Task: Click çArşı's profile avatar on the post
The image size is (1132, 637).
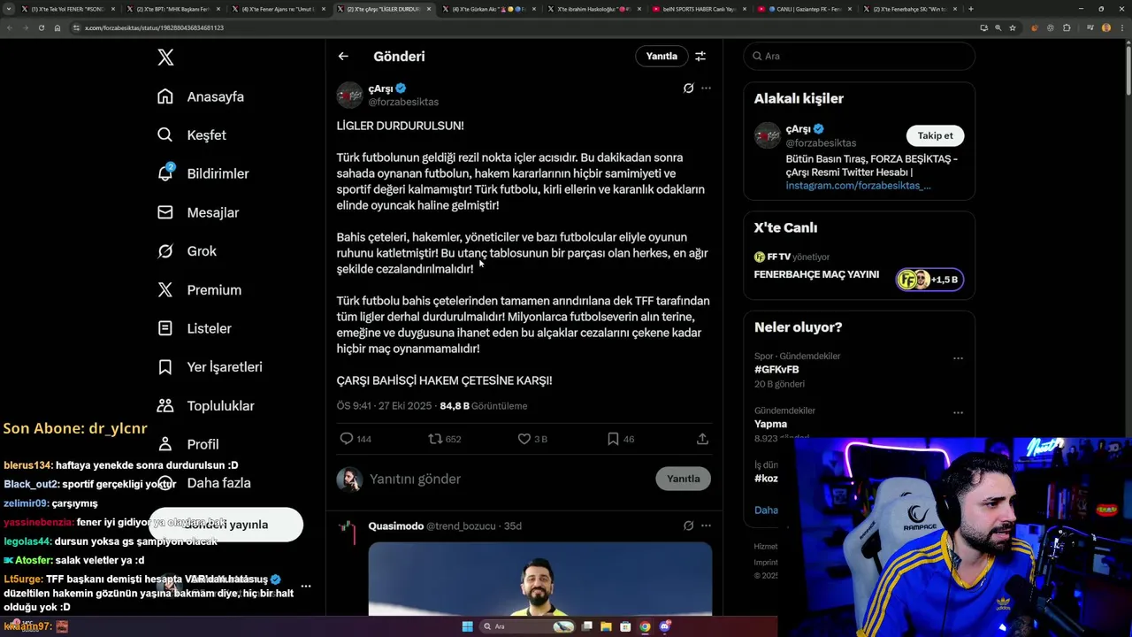Action: click(x=350, y=95)
